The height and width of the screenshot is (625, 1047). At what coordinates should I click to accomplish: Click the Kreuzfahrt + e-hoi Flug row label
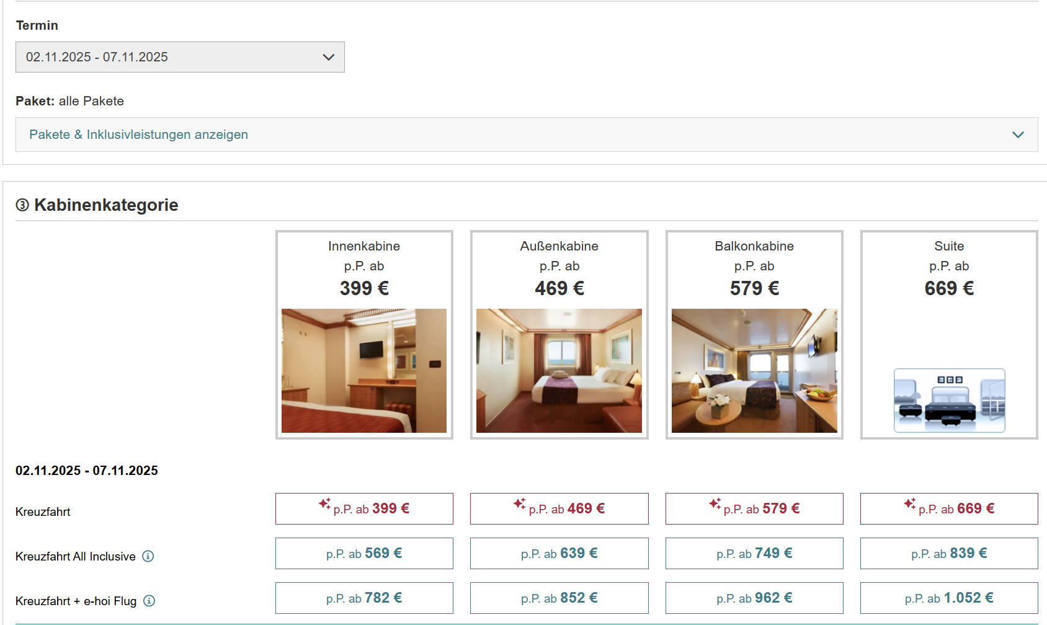[76, 601]
